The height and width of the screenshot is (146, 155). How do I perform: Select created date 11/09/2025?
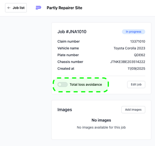point(136,68)
